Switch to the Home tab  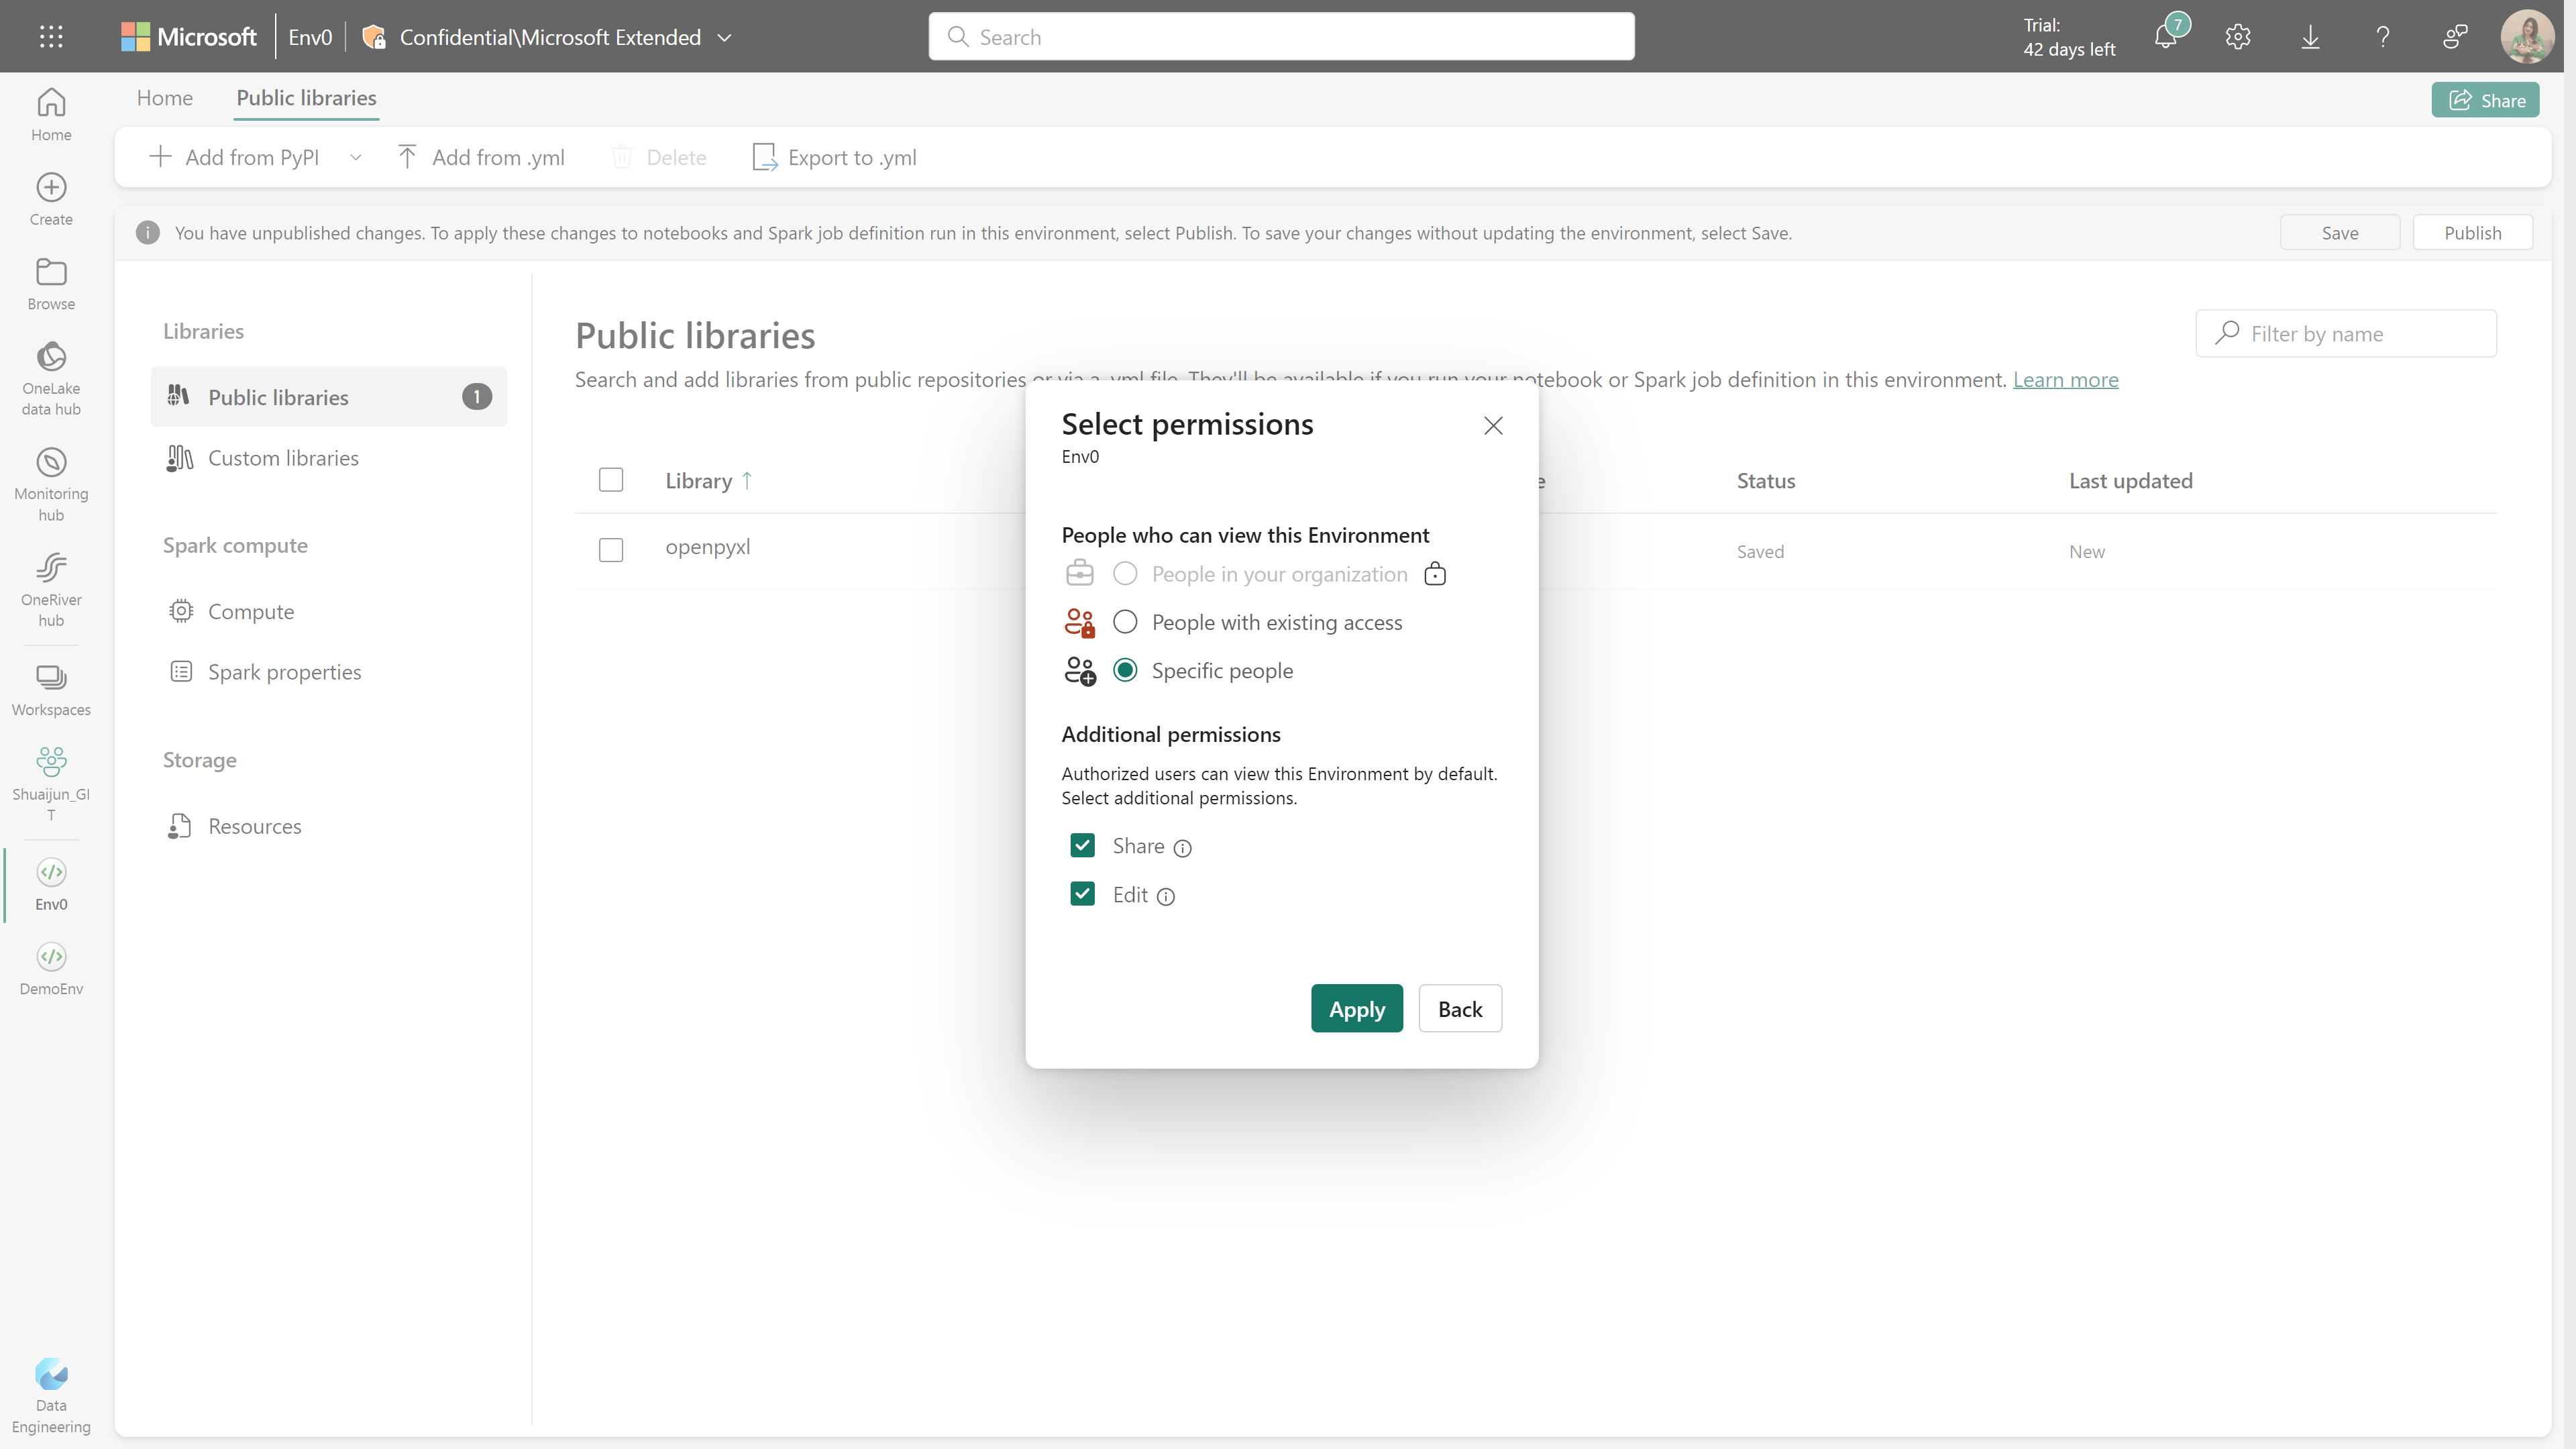click(x=164, y=98)
